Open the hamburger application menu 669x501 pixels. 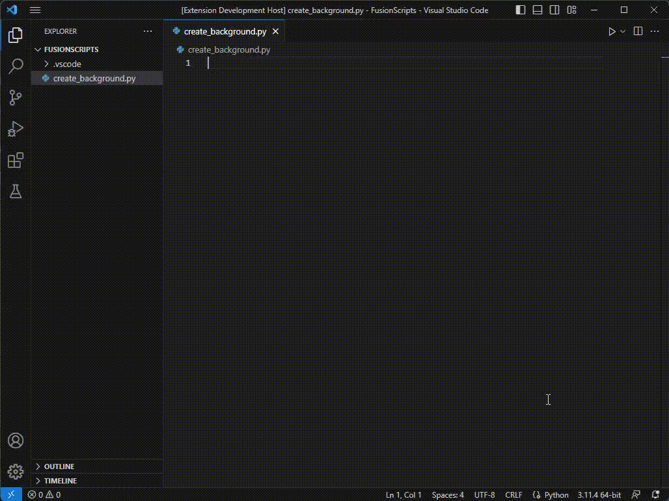point(35,10)
